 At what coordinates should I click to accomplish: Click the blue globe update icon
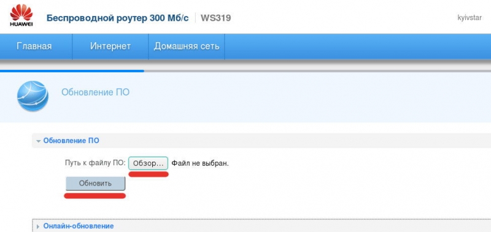pyautogui.click(x=33, y=96)
